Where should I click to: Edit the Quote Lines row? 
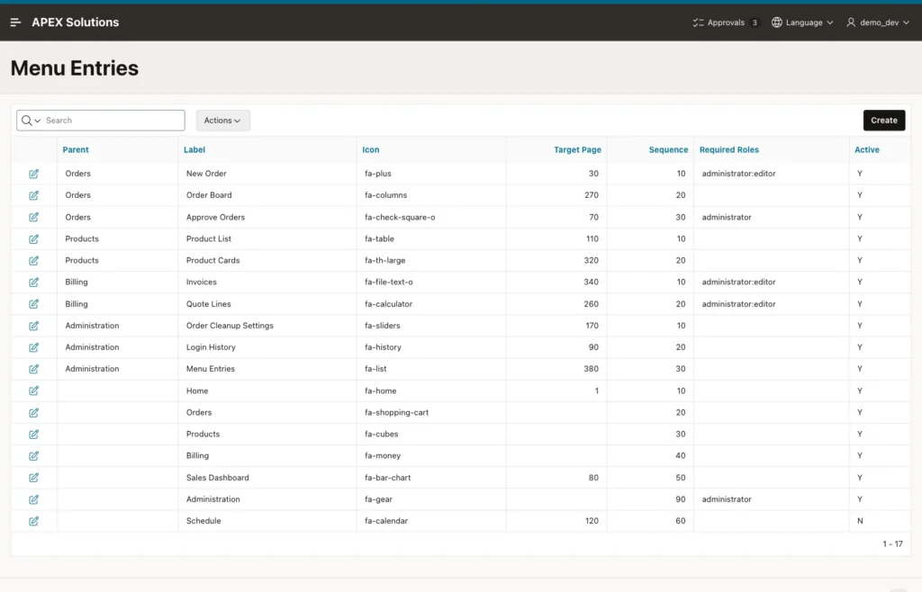pos(33,304)
